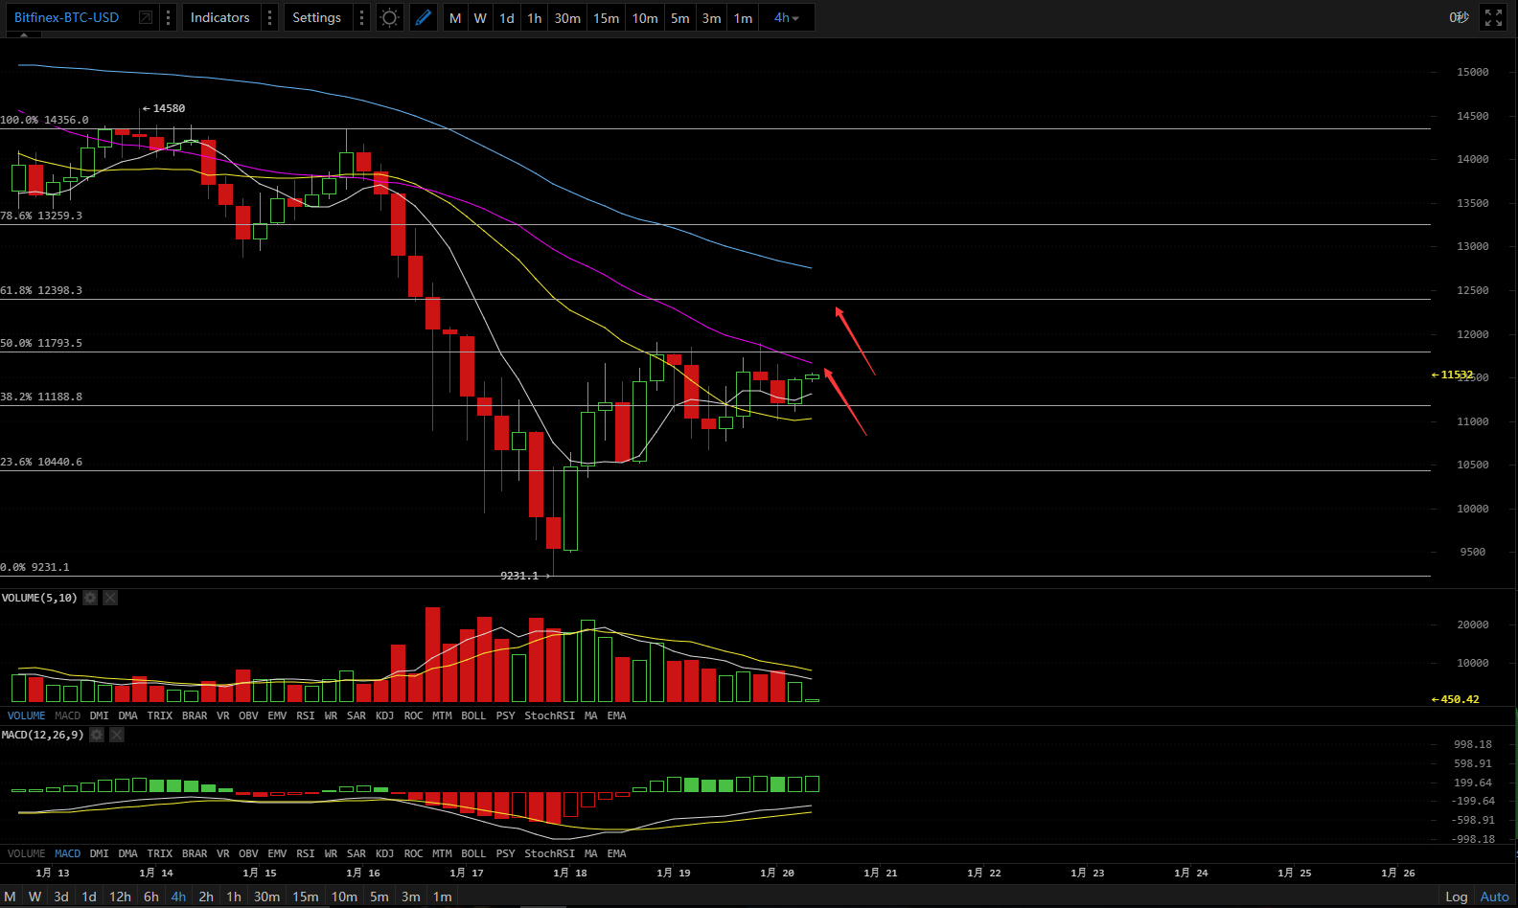Select the drawing pencil tool
Viewport: 1518px width, 908px height.
click(423, 18)
